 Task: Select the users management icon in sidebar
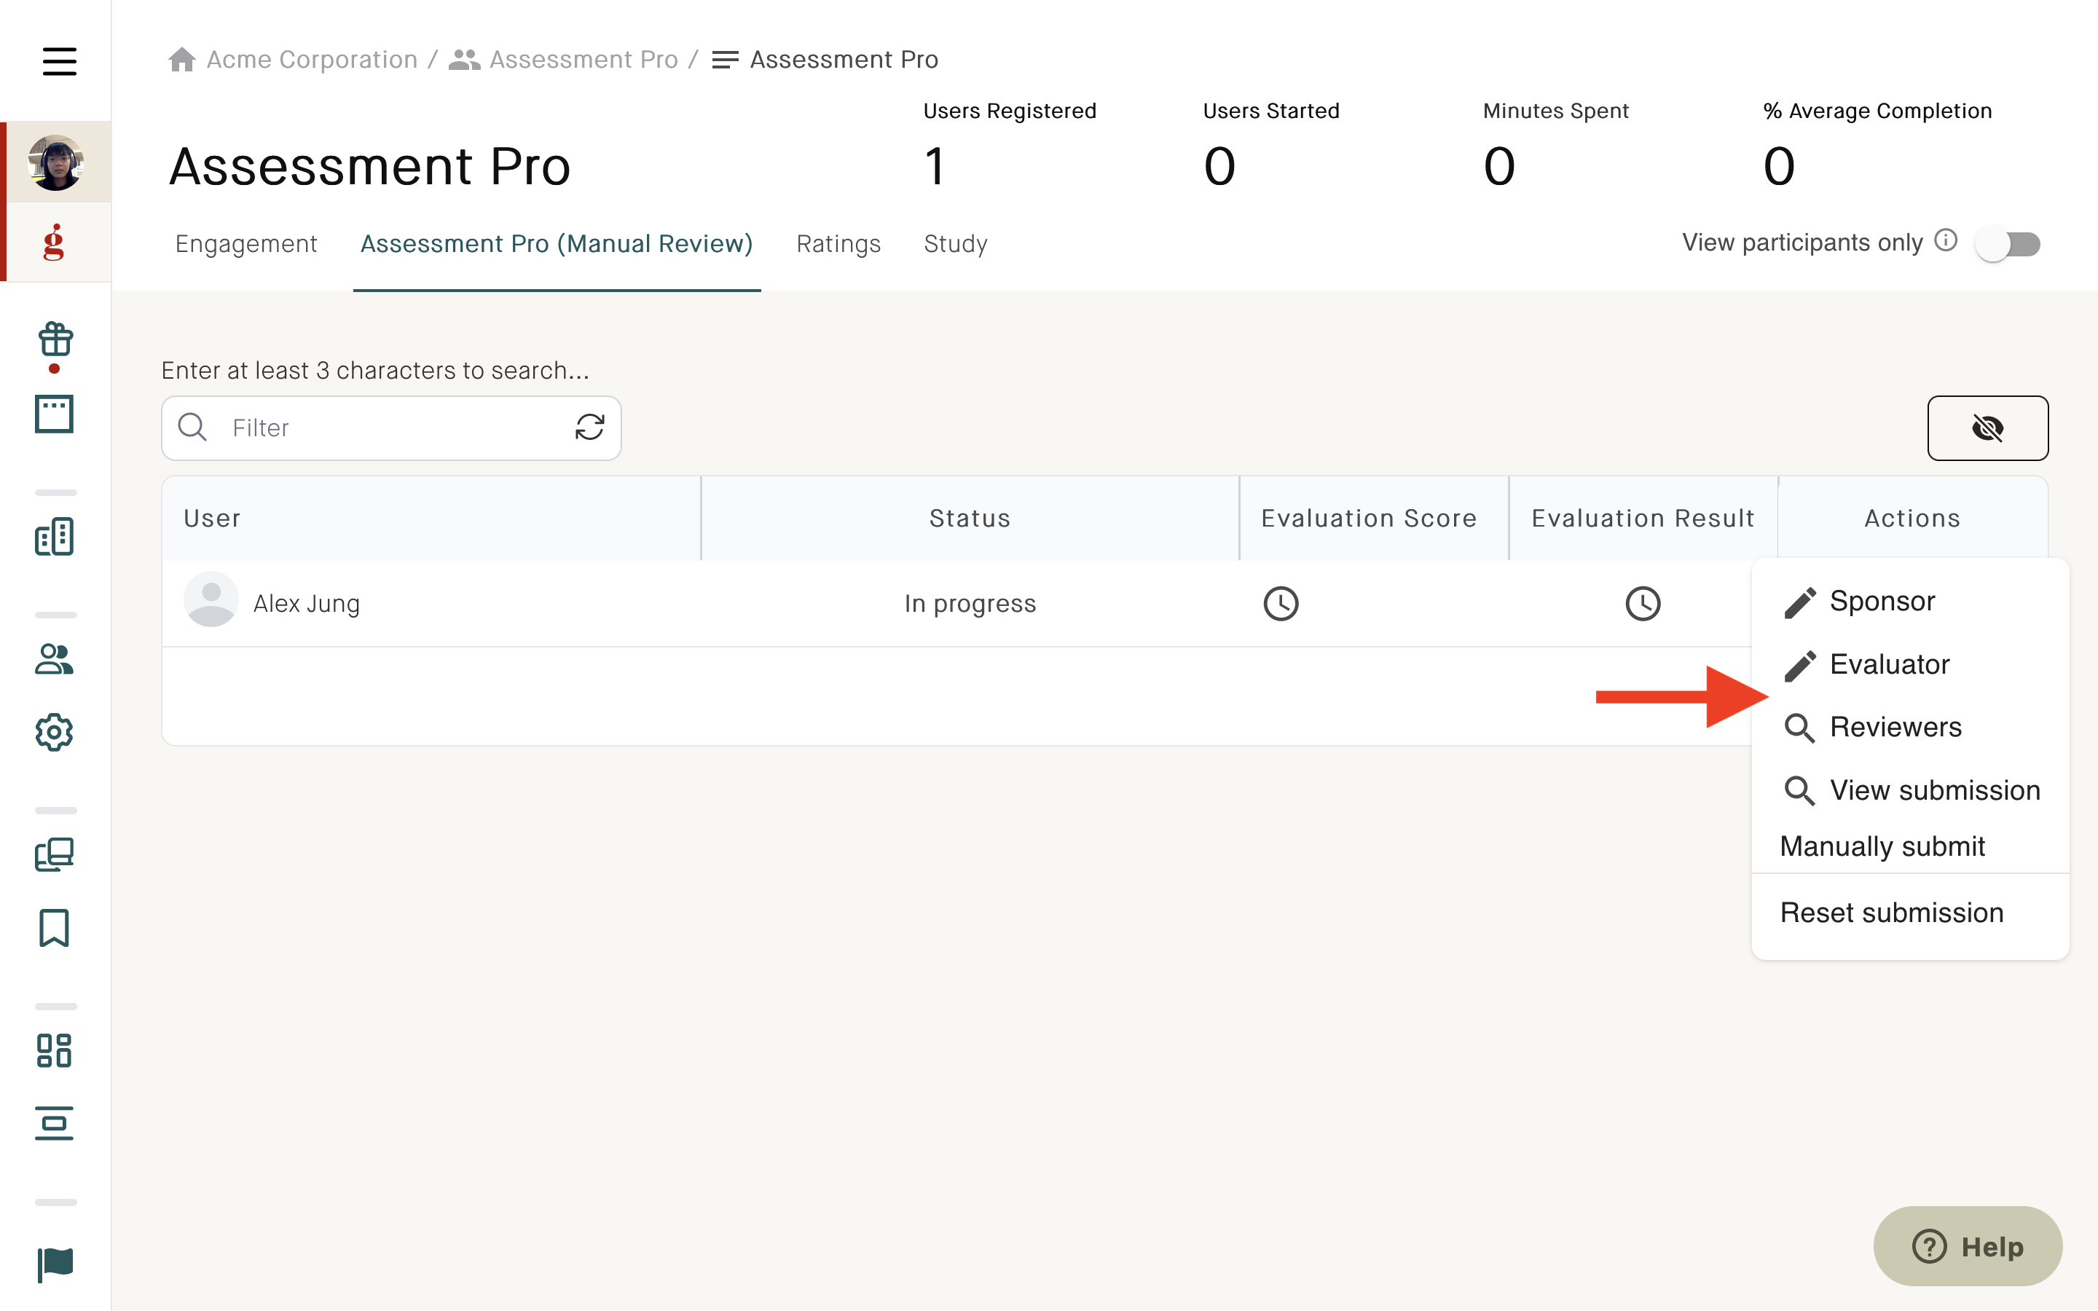[x=55, y=661]
